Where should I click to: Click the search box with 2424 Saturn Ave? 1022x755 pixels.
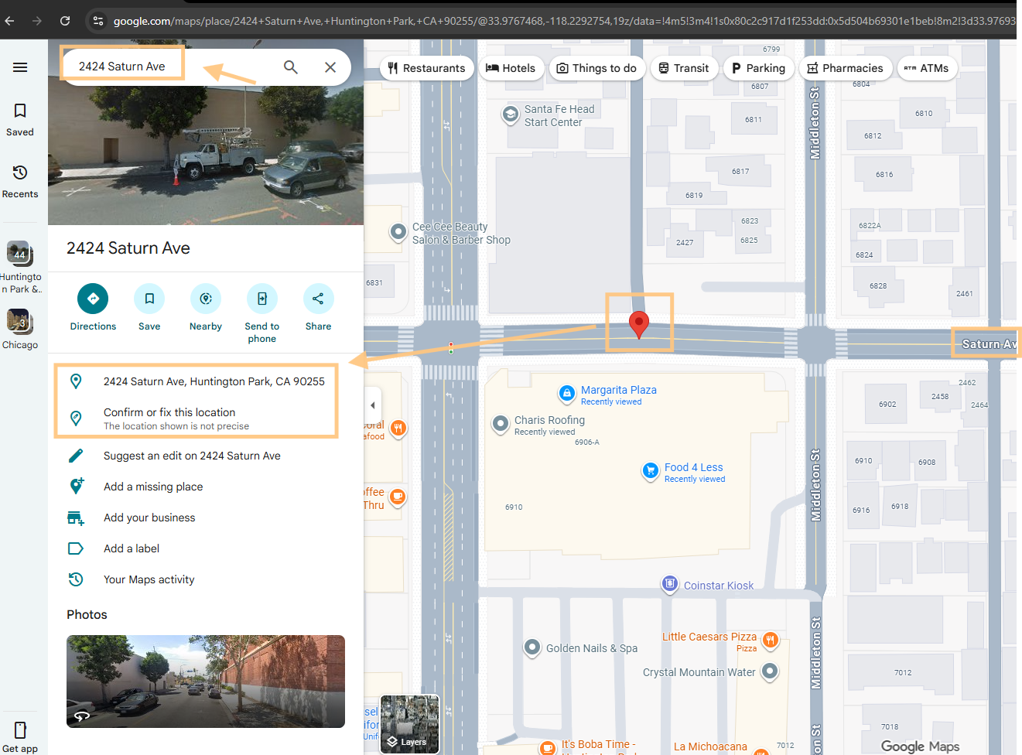(155, 67)
